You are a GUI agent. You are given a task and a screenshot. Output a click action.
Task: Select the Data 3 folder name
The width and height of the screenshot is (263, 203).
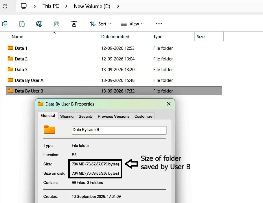point(21,70)
